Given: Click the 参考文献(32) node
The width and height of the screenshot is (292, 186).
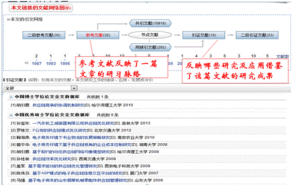Looking at the screenshot, I should pyautogui.click(x=98, y=35).
